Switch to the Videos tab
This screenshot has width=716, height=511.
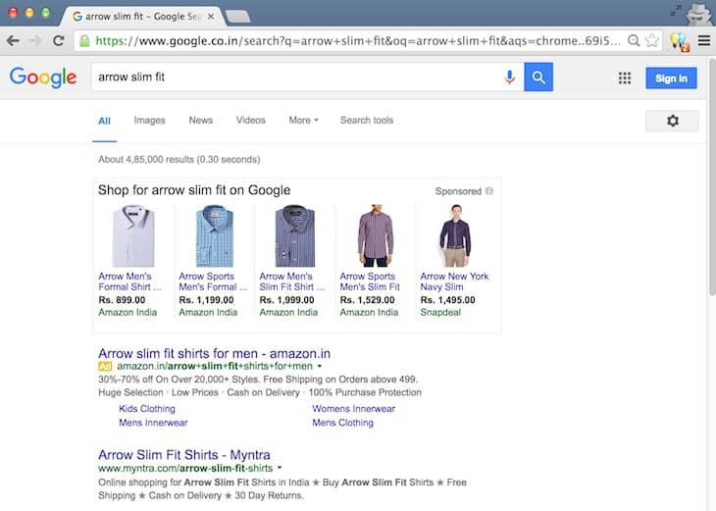click(x=251, y=120)
